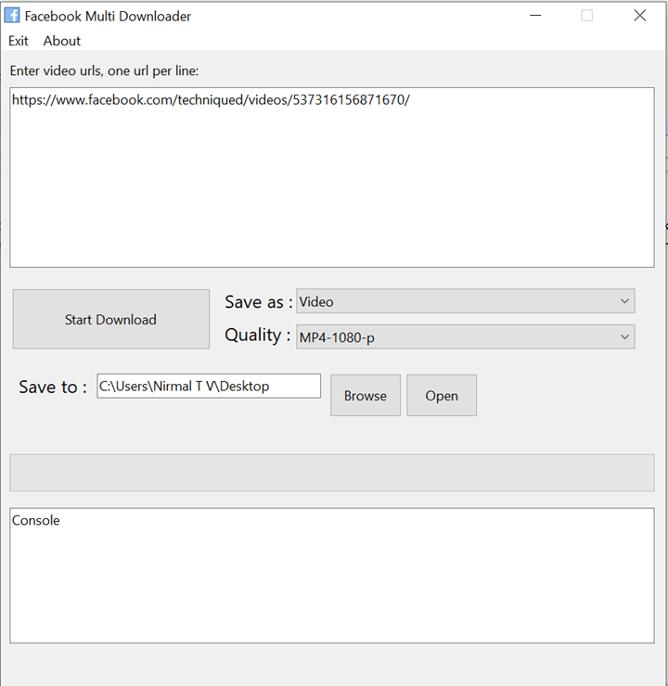Image resolution: width=668 pixels, height=686 pixels.
Task: Click the Save to path field
Action: [209, 386]
